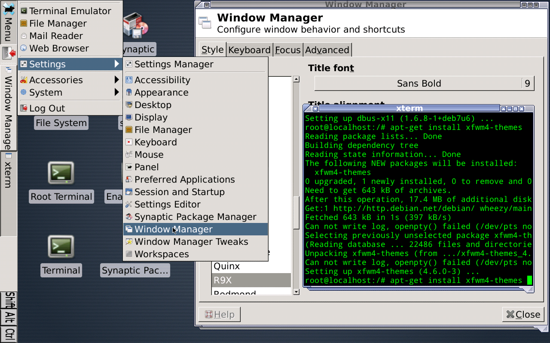Open Help in the Window Manager dialog
550x343 pixels.
coord(219,314)
